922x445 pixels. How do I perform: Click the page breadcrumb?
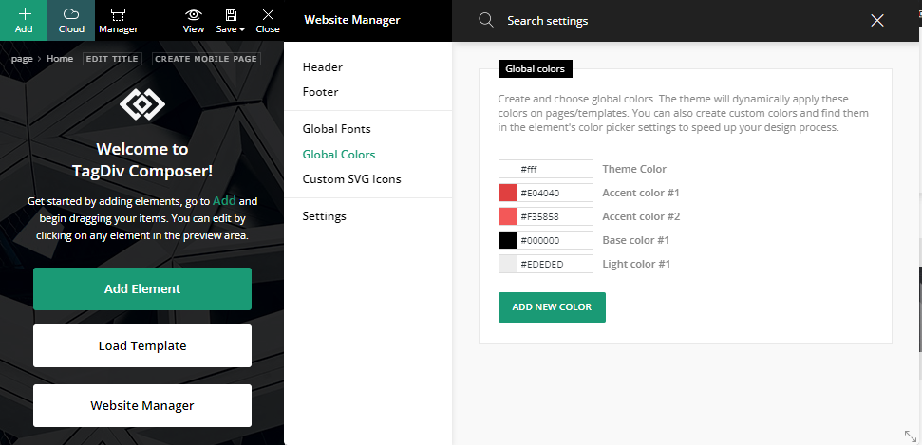(x=22, y=59)
